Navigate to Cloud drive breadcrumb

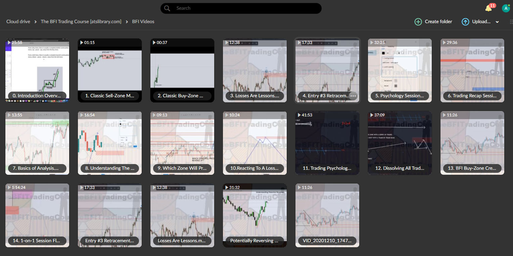(x=18, y=21)
